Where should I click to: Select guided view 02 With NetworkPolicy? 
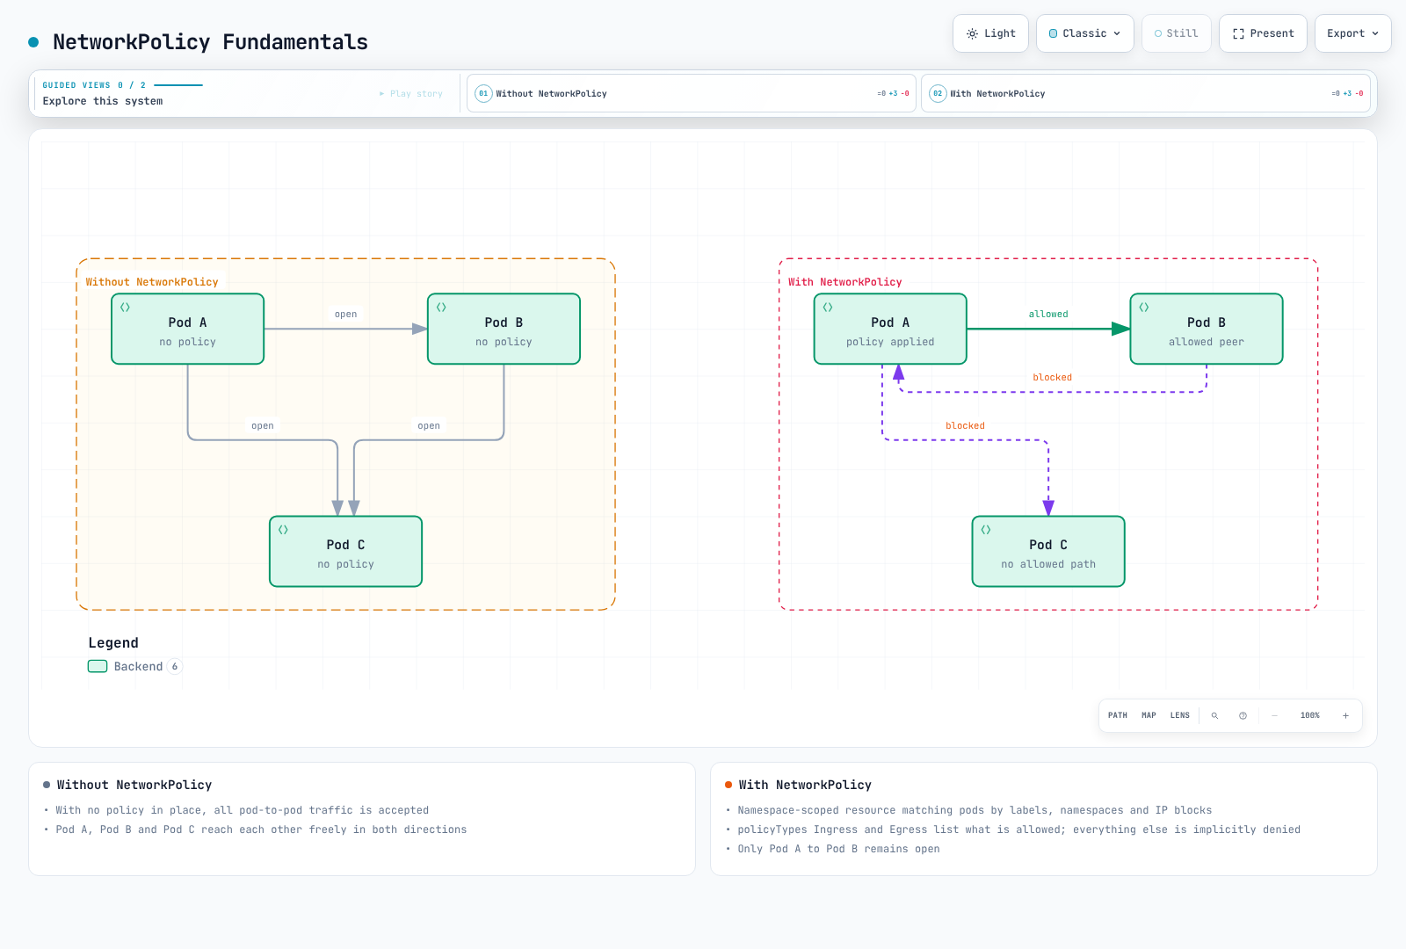click(1146, 93)
